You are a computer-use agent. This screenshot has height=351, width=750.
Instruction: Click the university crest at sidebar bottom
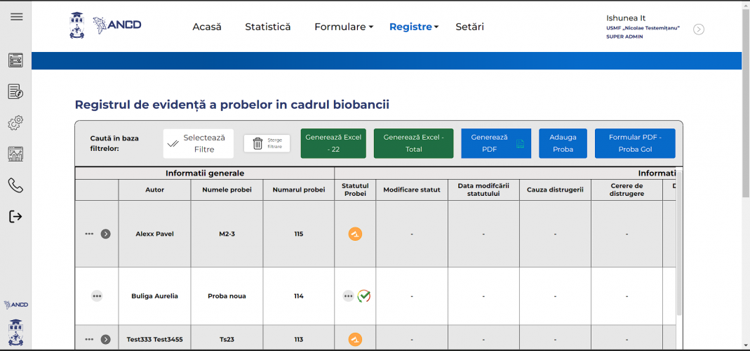[x=16, y=332]
